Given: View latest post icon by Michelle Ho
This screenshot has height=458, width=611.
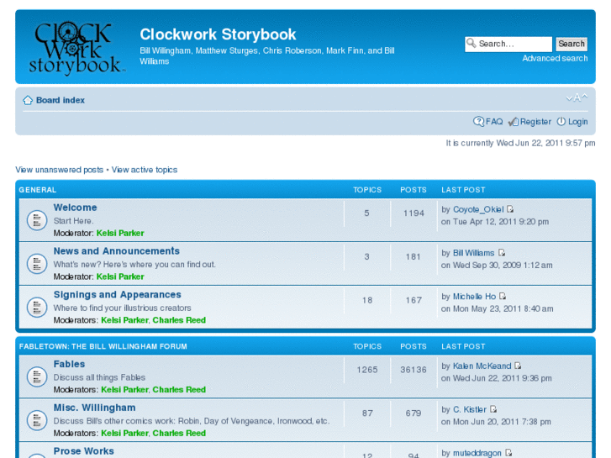Looking at the screenshot, I should pos(503,297).
